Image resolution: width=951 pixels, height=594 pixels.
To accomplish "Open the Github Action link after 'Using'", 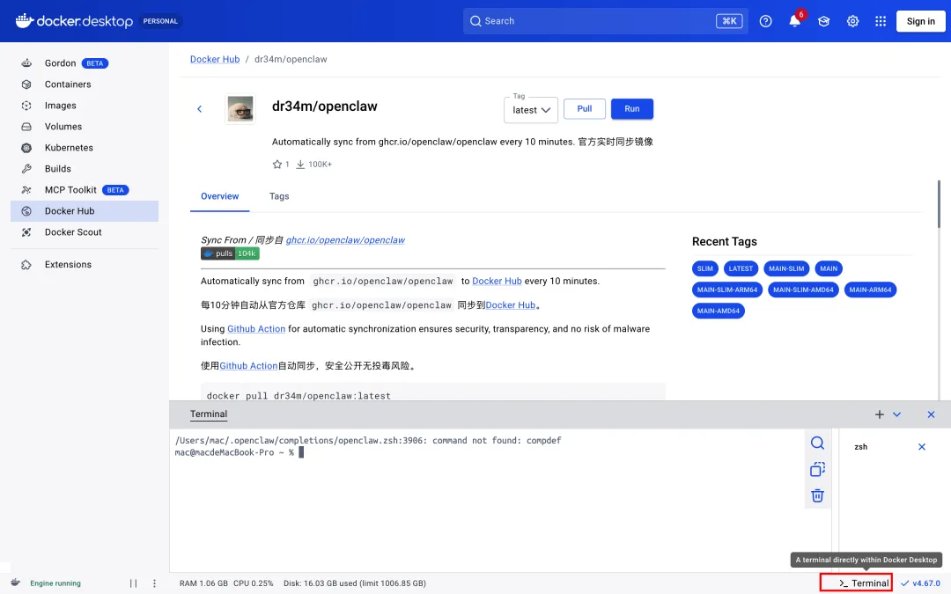I will click(256, 328).
